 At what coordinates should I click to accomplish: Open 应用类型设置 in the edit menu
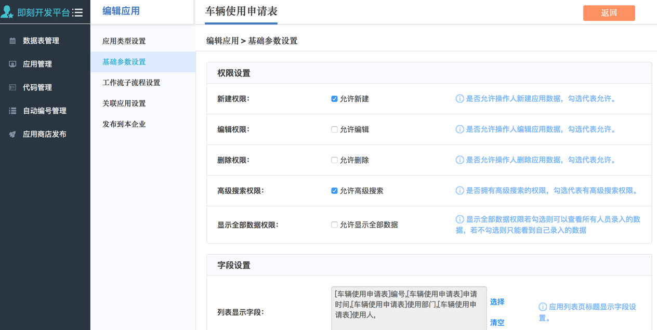[124, 41]
